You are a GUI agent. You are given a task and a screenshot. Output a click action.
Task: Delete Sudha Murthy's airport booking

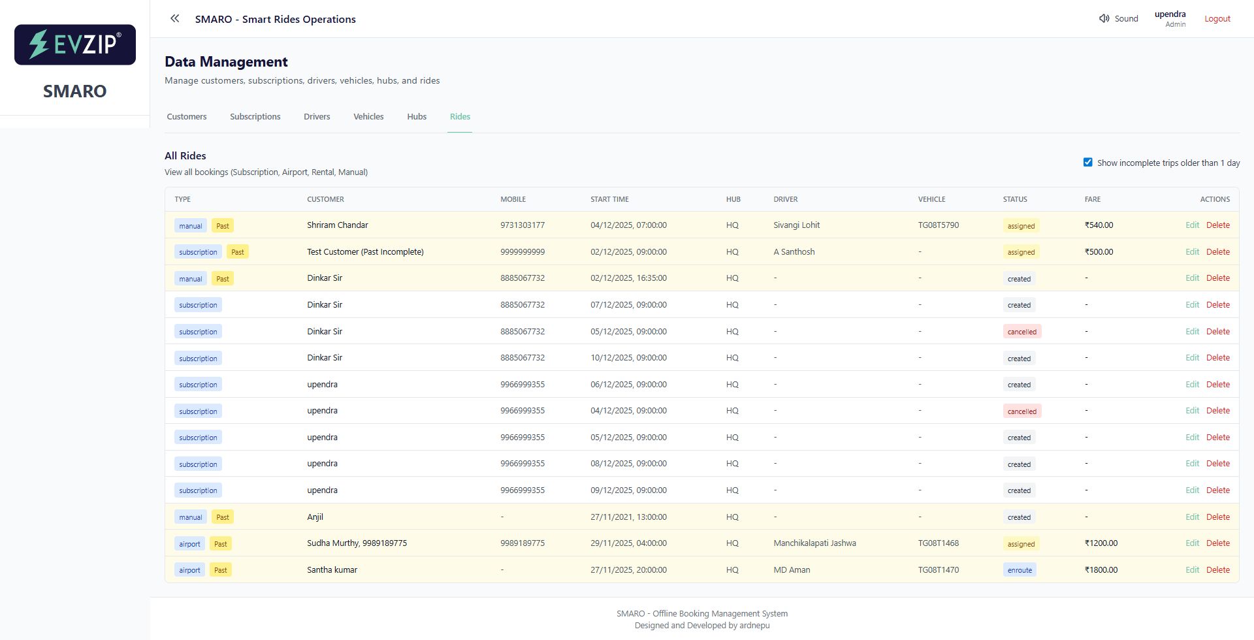[x=1217, y=543]
